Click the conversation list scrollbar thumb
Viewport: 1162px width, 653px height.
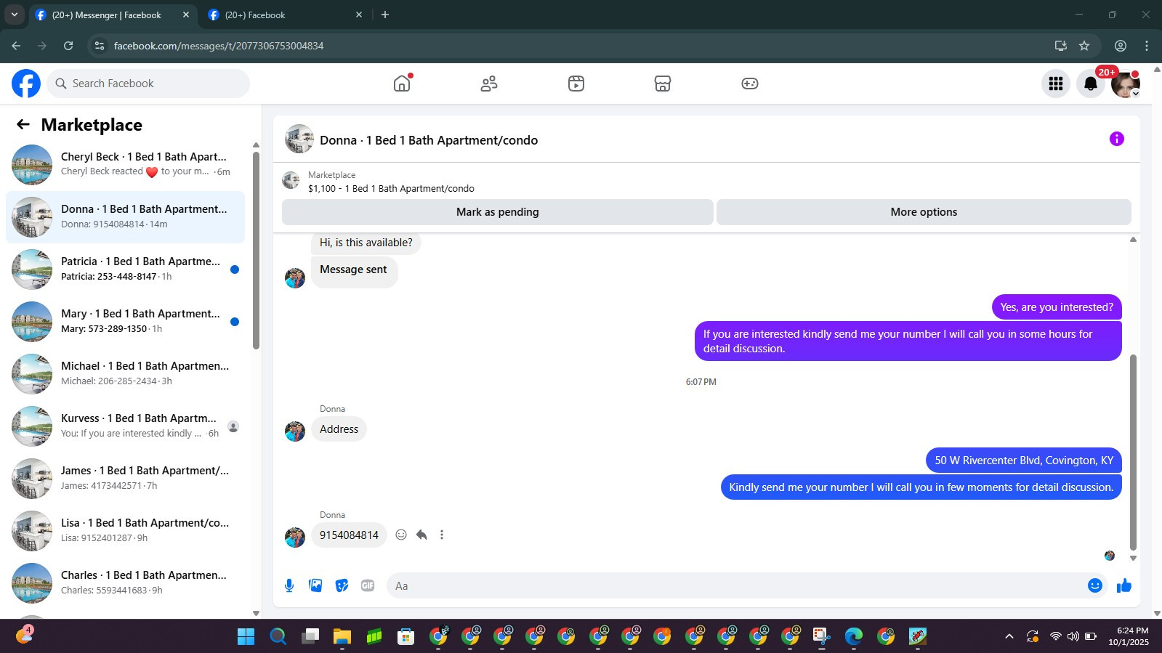(256, 250)
